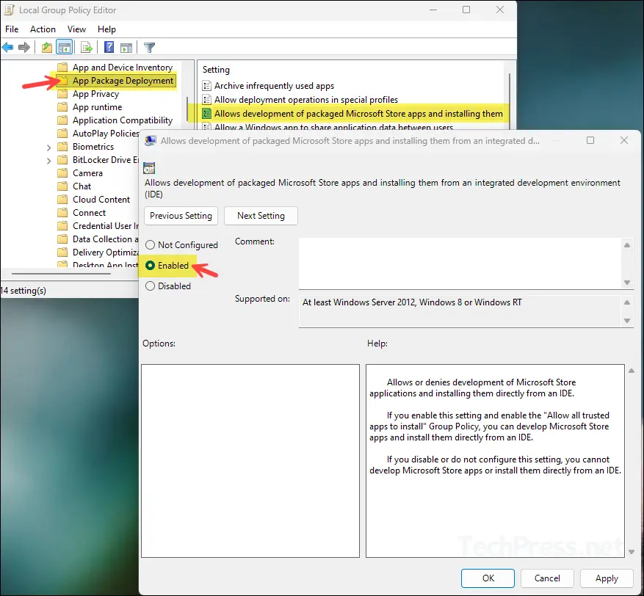Open the Action menu
This screenshot has width=644, height=596.
pyautogui.click(x=43, y=29)
